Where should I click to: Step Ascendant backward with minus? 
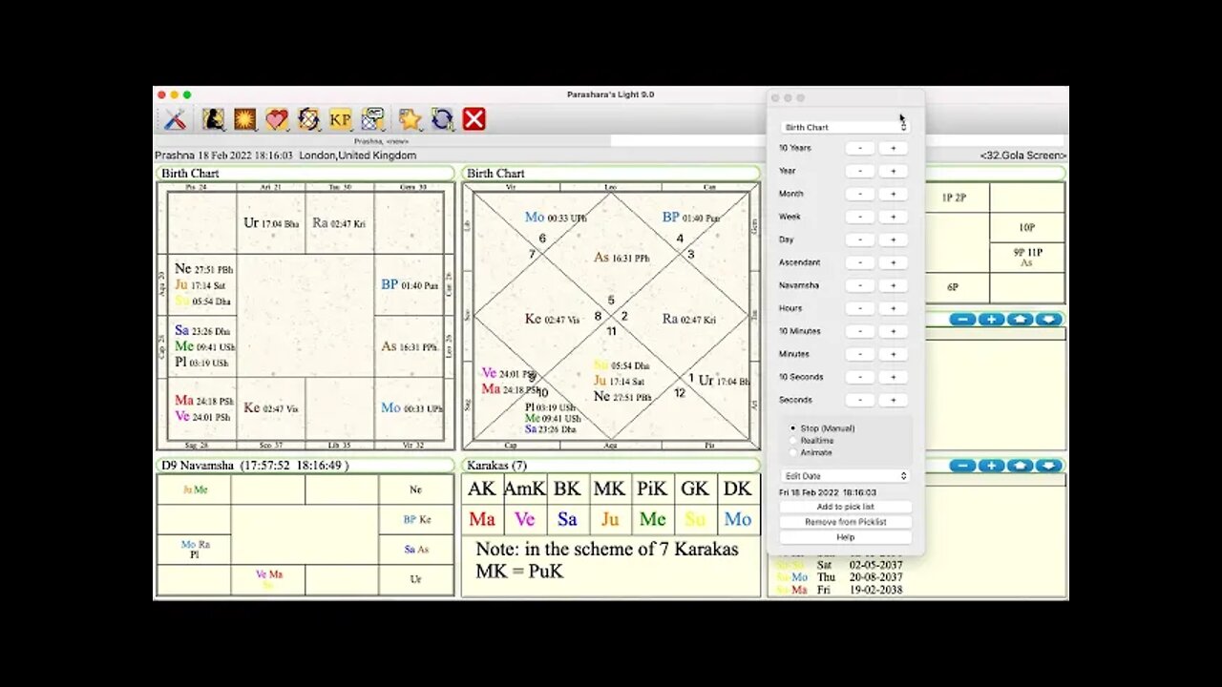(860, 262)
